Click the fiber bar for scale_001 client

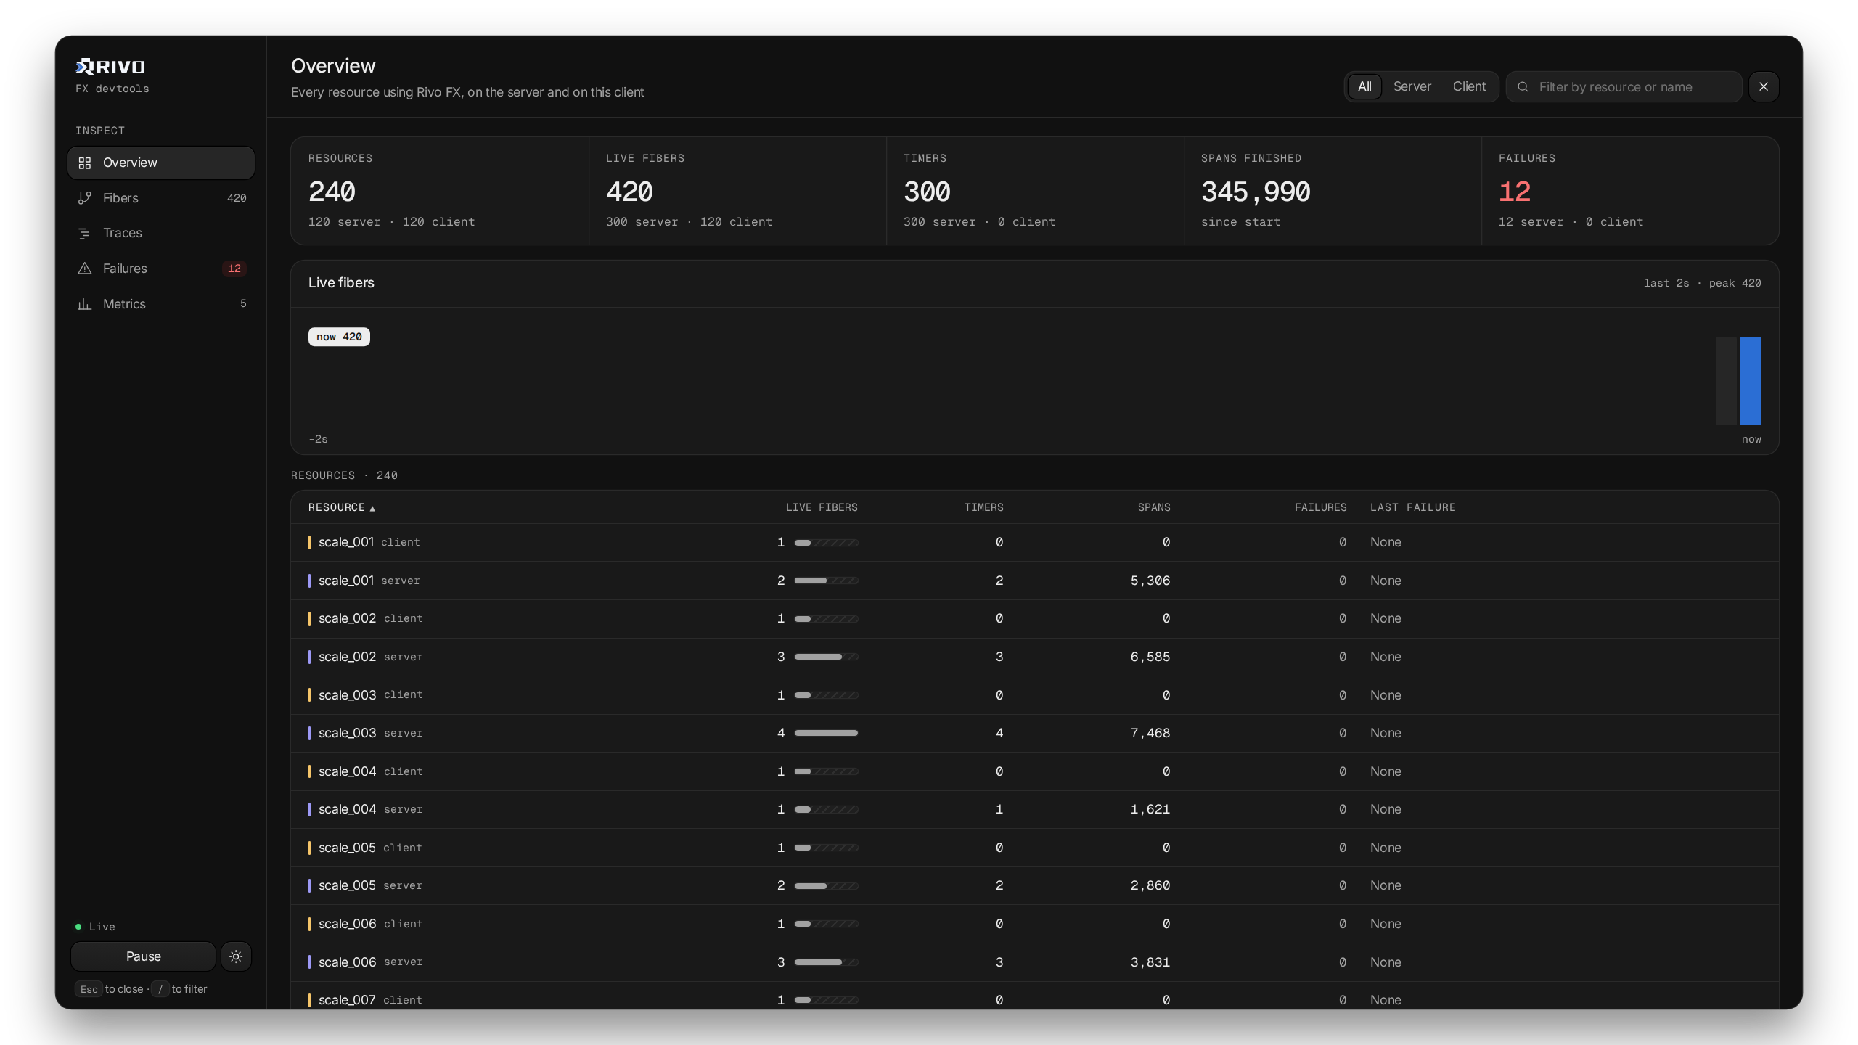826,542
